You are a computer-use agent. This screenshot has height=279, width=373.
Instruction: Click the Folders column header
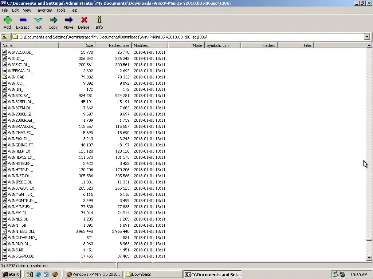[x=259, y=45]
